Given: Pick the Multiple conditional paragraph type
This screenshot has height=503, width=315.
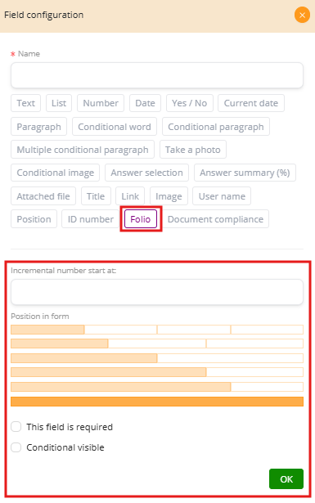Looking at the screenshot, I should pos(83,150).
